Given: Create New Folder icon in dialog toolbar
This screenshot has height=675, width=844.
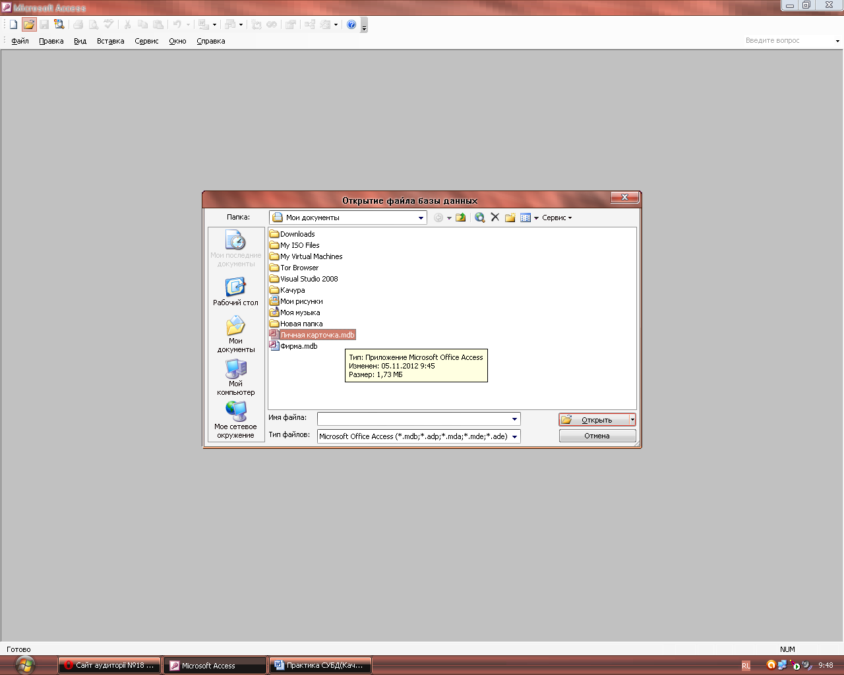Looking at the screenshot, I should (510, 218).
